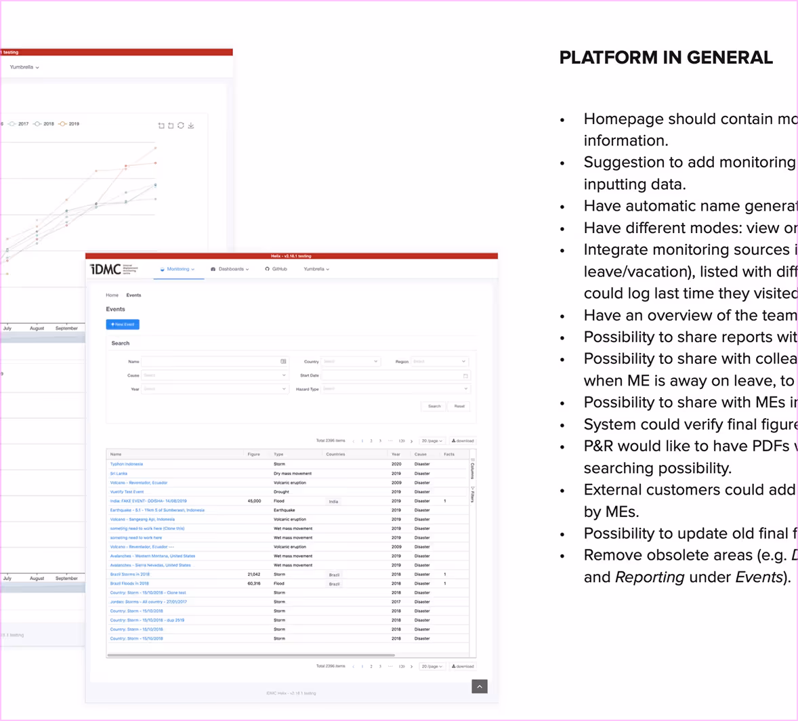Click the Search button
This screenshot has height=721, width=798.
point(434,407)
